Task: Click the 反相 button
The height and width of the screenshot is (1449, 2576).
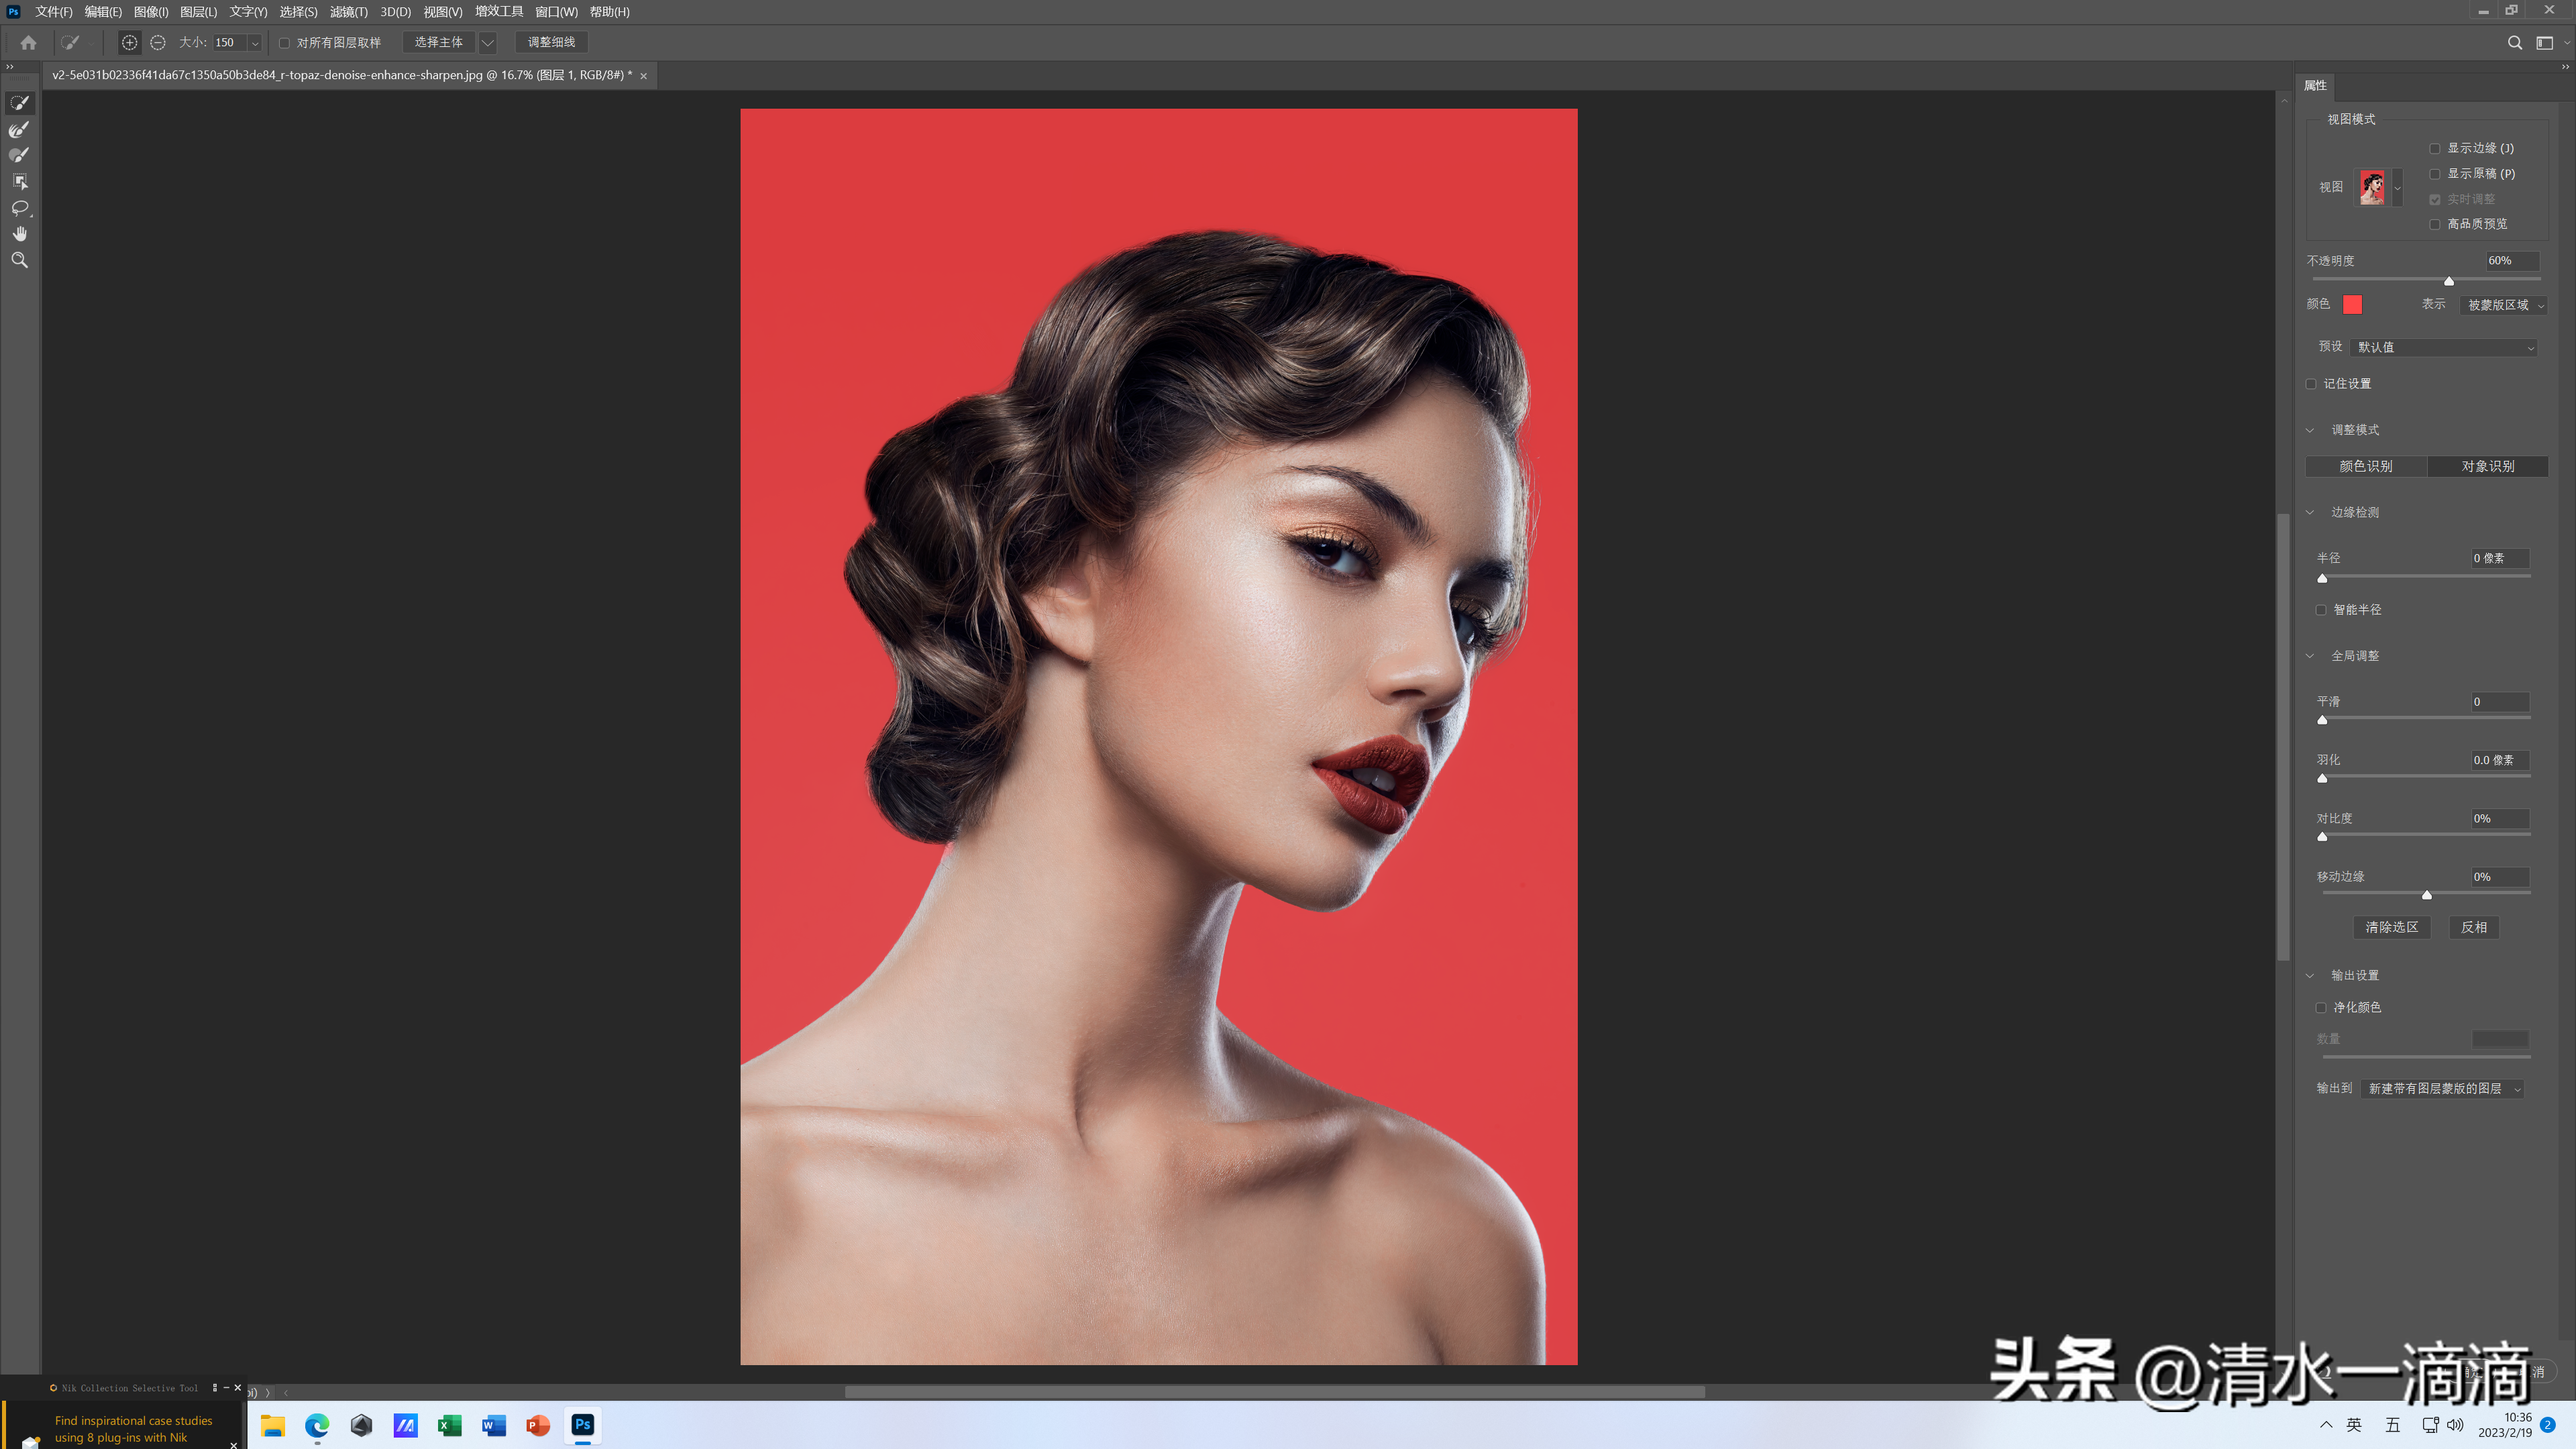Action: (x=2473, y=927)
